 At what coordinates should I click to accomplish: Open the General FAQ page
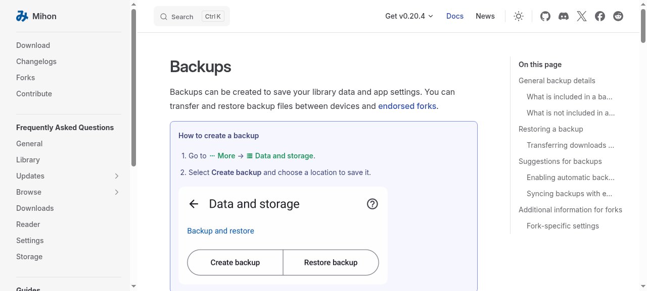point(29,144)
